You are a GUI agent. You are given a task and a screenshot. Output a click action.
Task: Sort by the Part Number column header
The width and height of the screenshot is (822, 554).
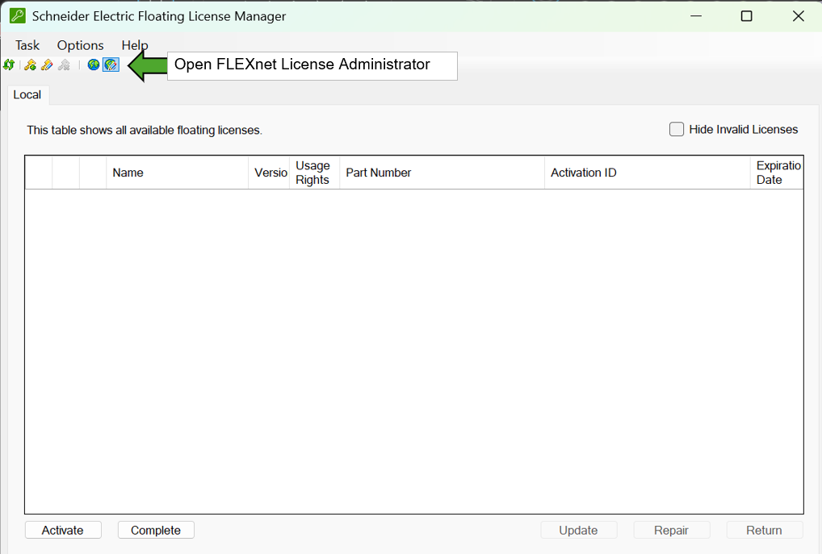tap(442, 173)
